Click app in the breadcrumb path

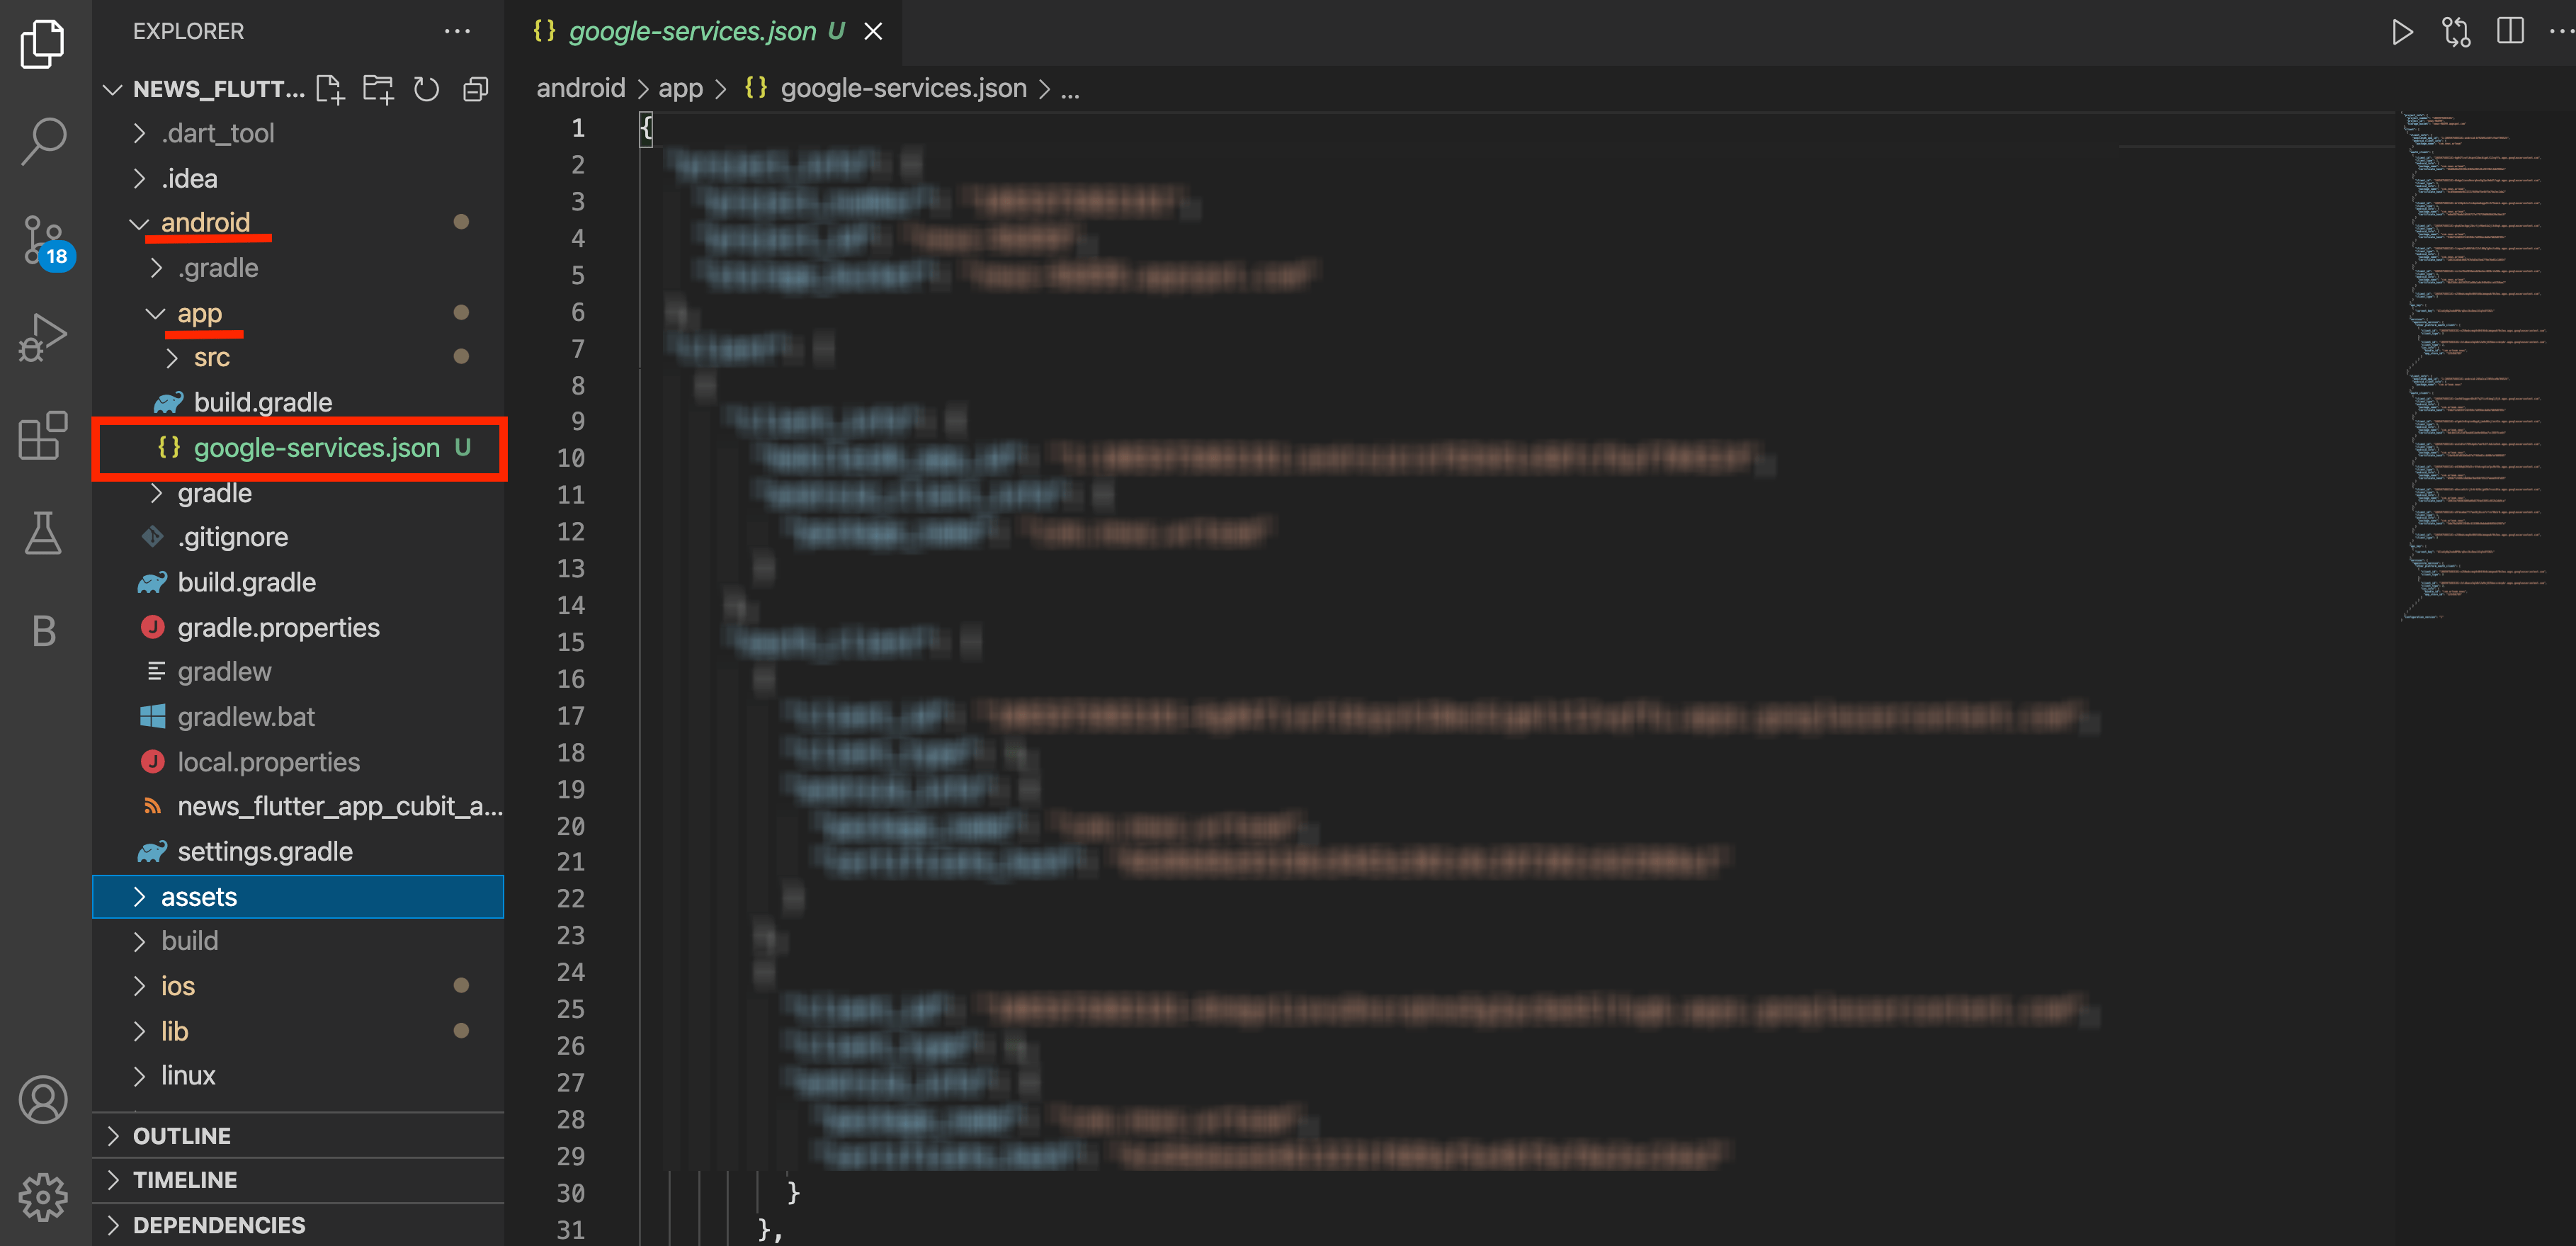click(680, 88)
